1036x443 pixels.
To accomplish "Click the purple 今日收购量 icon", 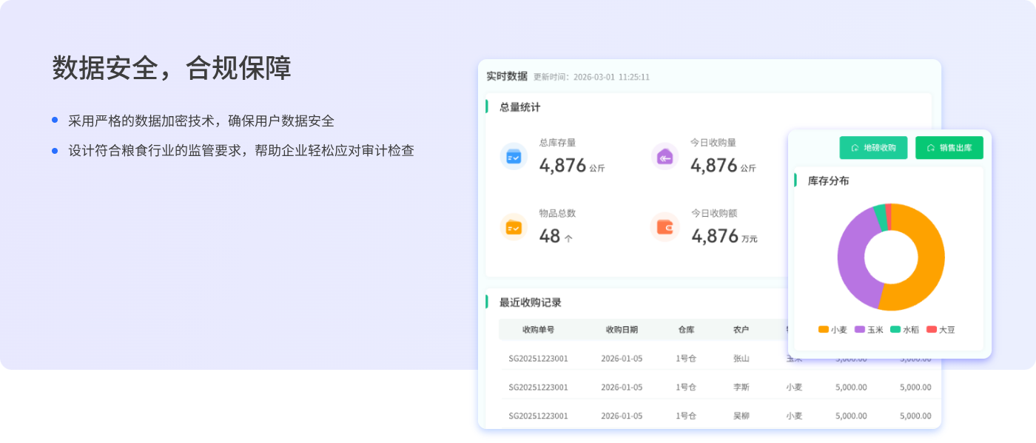I will pyautogui.click(x=665, y=157).
